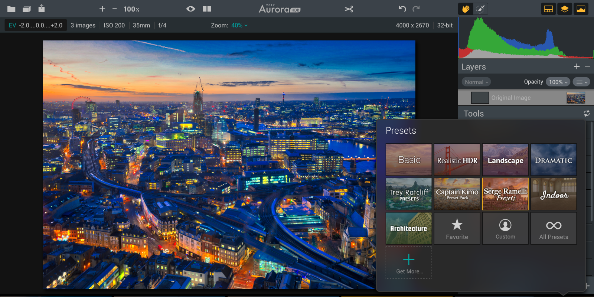Click the crop scissors tool icon

(x=349, y=9)
